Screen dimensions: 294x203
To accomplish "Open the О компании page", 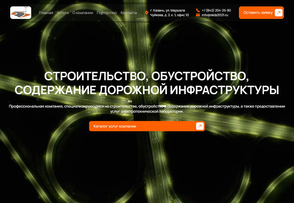I will pos(82,13).
